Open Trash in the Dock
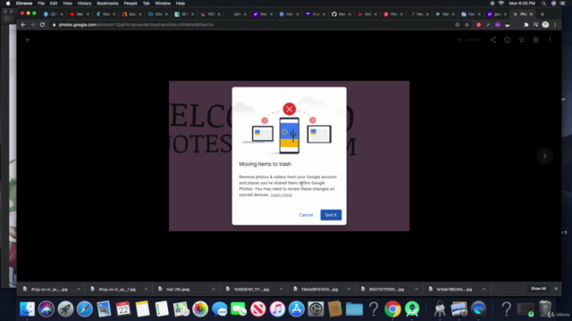The height and width of the screenshot is (321, 572). 545,309
